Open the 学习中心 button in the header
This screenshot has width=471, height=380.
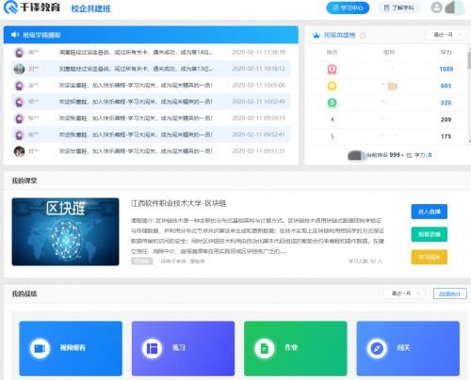pyautogui.click(x=348, y=8)
